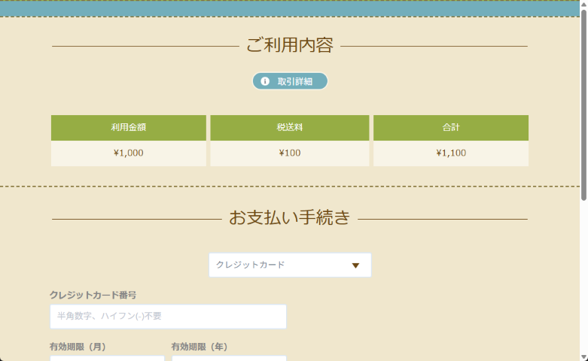Click the 合計 column header
This screenshot has width=588, height=361.
click(451, 128)
